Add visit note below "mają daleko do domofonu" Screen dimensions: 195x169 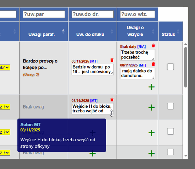coord(151,87)
